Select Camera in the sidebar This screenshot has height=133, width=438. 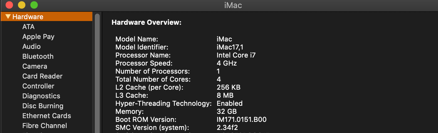point(35,66)
